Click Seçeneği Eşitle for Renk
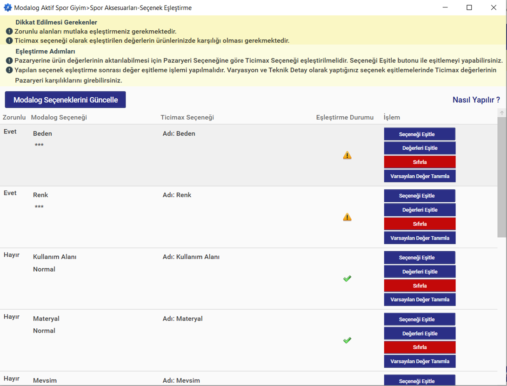Image resolution: width=507 pixels, height=386 pixels. tap(420, 196)
